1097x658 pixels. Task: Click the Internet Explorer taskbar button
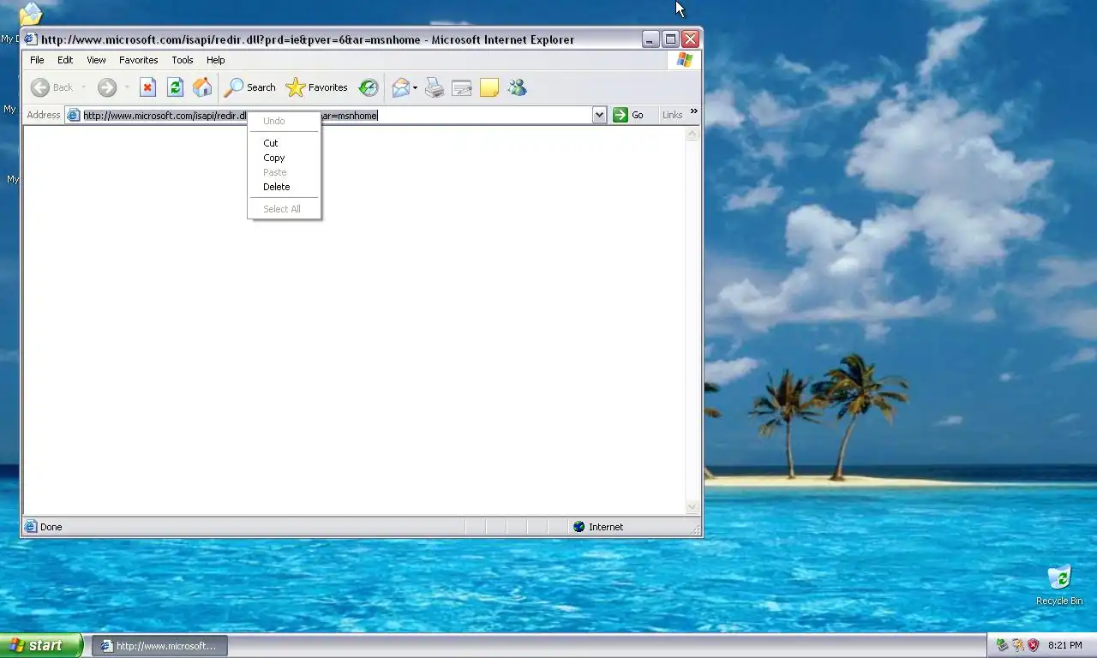[160, 646]
